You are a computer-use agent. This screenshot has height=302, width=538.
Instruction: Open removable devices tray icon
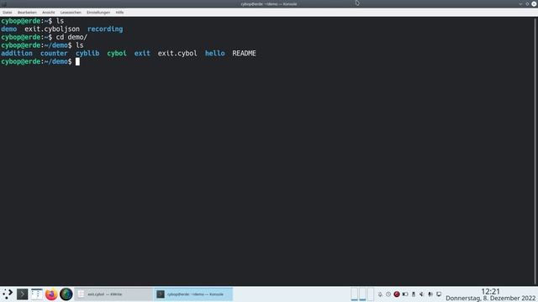pos(414,294)
